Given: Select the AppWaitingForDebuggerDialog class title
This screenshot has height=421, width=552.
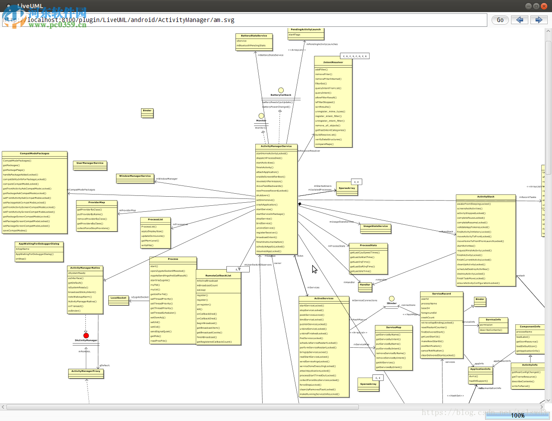Looking at the screenshot, I should pos(39,244).
